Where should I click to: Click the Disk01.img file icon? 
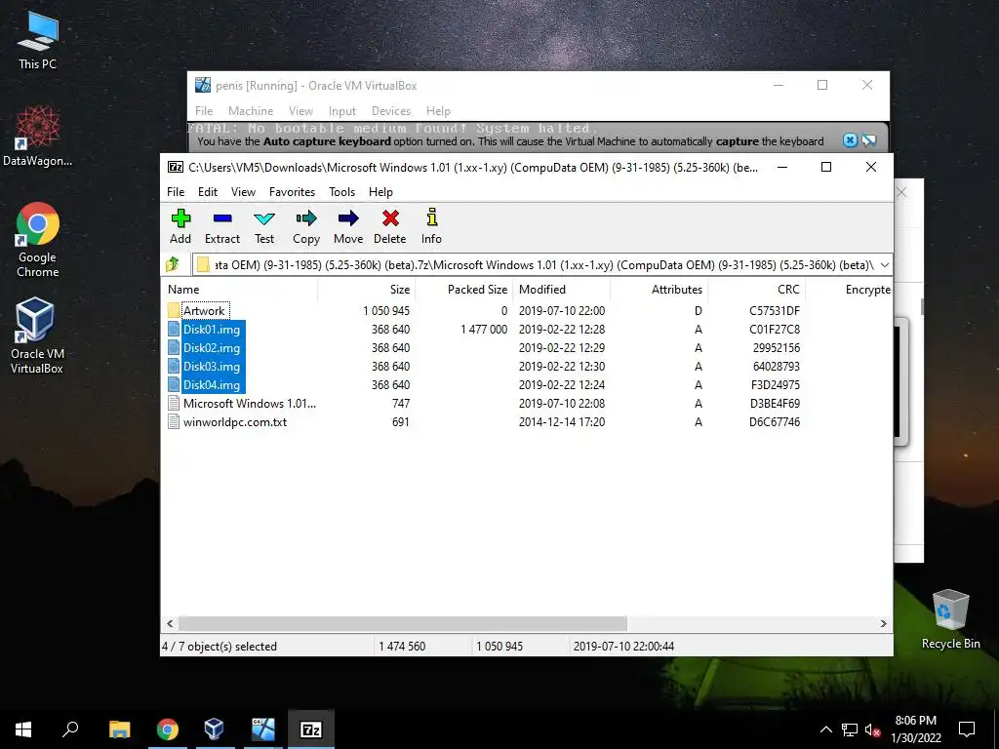tap(174, 330)
